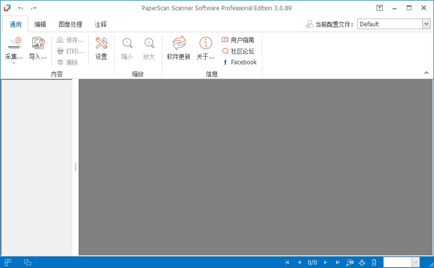Click the profile user icon beside 当前配置文件

point(310,24)
